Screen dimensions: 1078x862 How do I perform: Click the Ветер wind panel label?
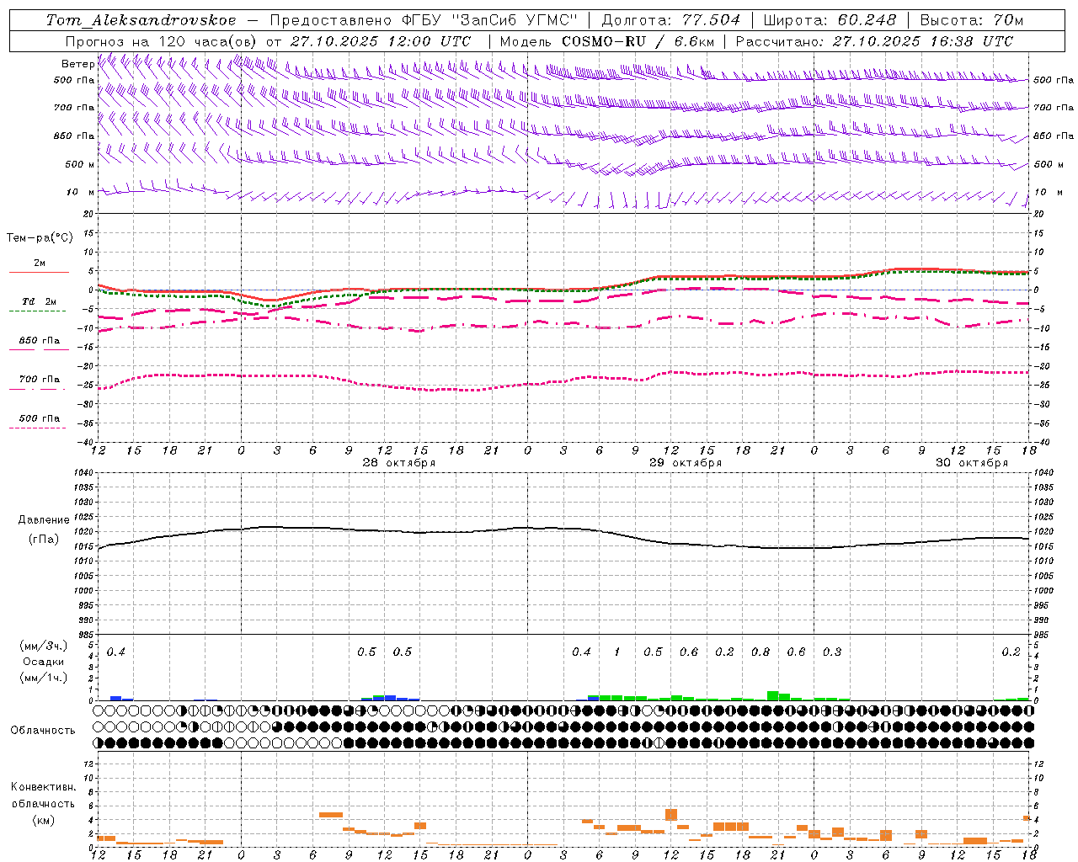[x=77, y=64]
